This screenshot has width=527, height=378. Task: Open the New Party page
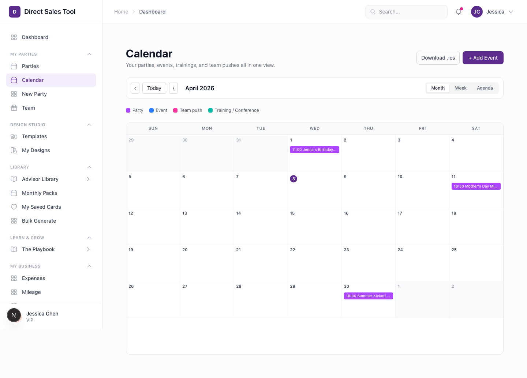click(34, 94)
